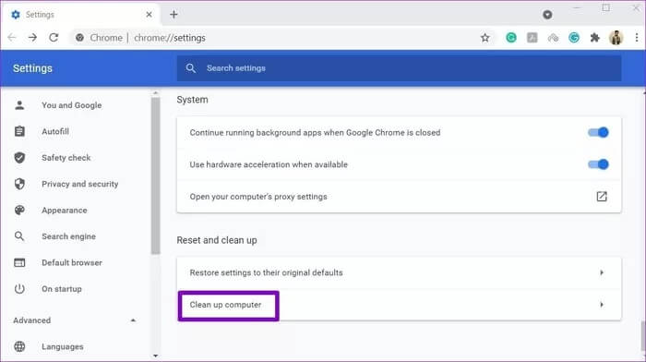Image resolution: width=646 pixels, height=362 pixels.
Task: Open Safety check in sidebar
Action: click(66, 158)
